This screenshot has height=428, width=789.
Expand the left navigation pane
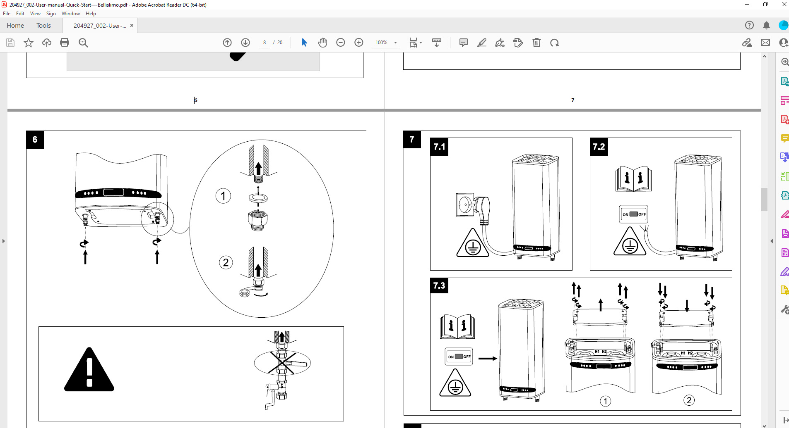pos(4,241)
